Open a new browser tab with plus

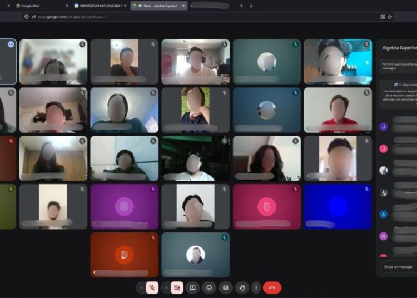[x=251, y=6]
